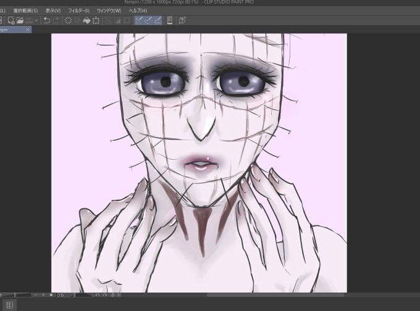This screenshot has height=311, width=420.
Task: Open the ウィンドウ(W) window menu
Action: point(109,10)
